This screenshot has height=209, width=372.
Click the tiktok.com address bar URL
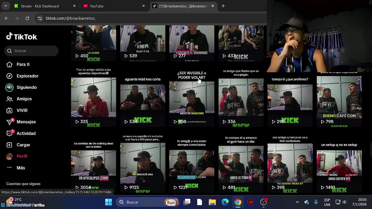tap(71, 18)
